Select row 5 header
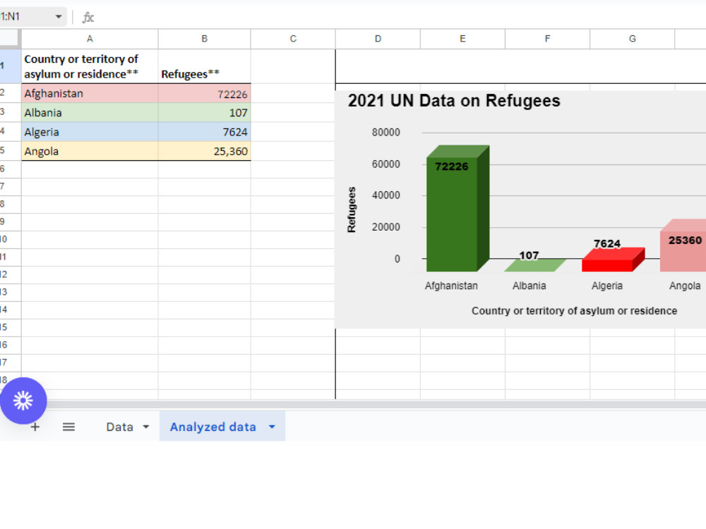Image resolution: width=706 pixels, height=529 pixels. [x=10, y=151]
